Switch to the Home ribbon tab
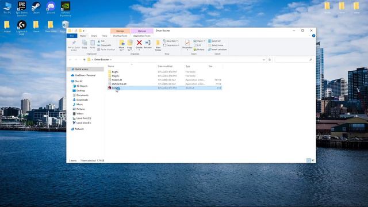Viewport: 368px width, 207px height. [83, 36]
